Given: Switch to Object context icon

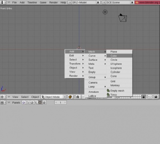Looking at the screenshot, I should pos(36,102).
